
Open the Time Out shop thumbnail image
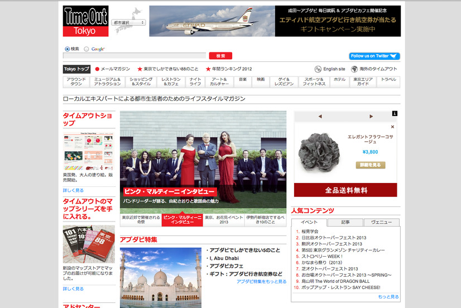89,151
